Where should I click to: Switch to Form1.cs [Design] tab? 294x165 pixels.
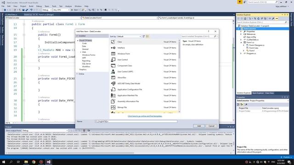46,15
